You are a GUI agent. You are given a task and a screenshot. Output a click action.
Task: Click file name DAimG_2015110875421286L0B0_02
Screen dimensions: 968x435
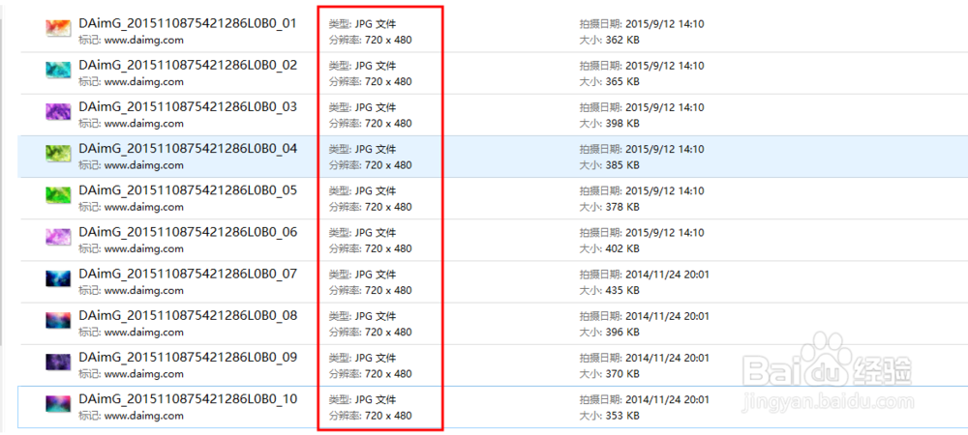point(189,66)
